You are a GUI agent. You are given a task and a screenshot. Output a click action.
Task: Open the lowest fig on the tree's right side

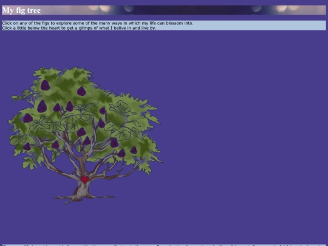coord(121,153)
